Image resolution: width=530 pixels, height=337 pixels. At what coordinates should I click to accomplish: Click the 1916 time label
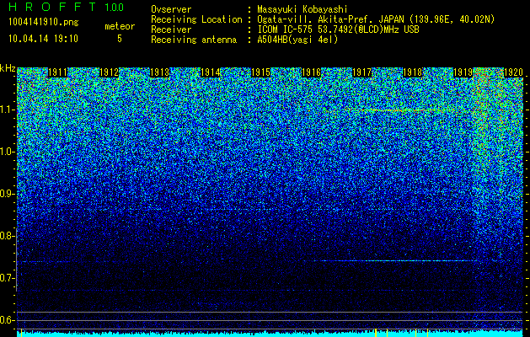click(x=311, y=72)
